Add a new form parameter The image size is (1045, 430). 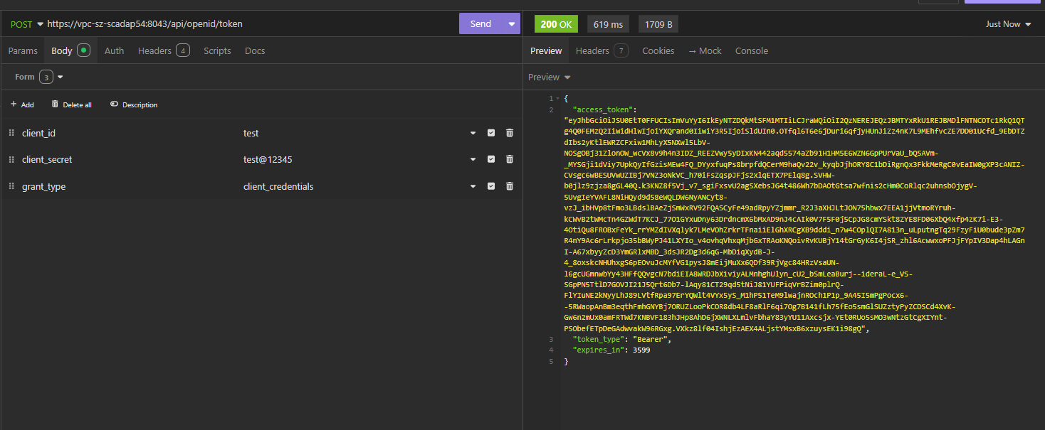coord(22,104)
